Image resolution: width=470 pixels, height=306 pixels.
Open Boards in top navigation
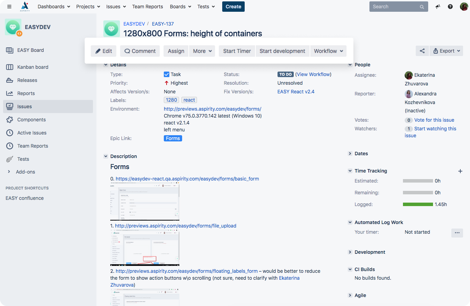tap(181, 7)
